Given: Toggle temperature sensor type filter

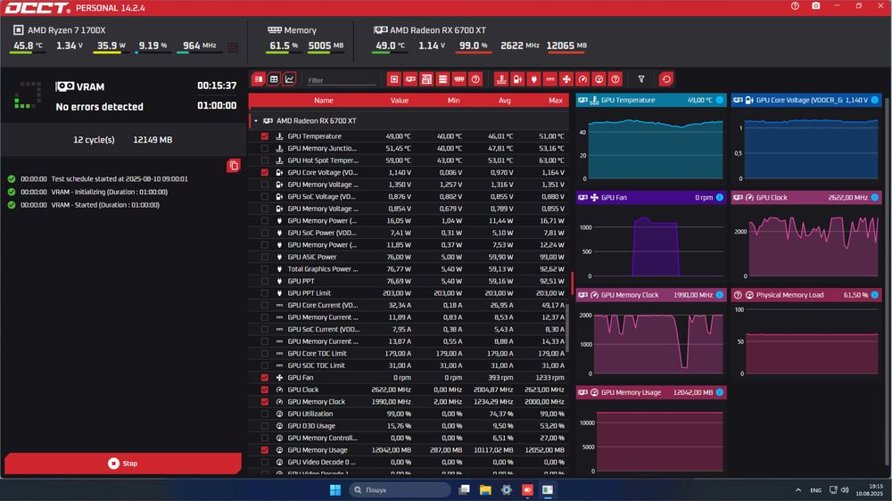Looking at the screenshot, I should [x=501, y=79].
